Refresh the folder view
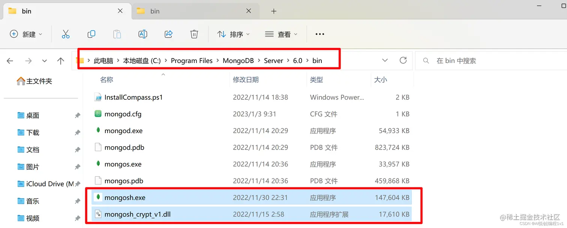Viewport: 567px width, 228px height. [403, 60]
